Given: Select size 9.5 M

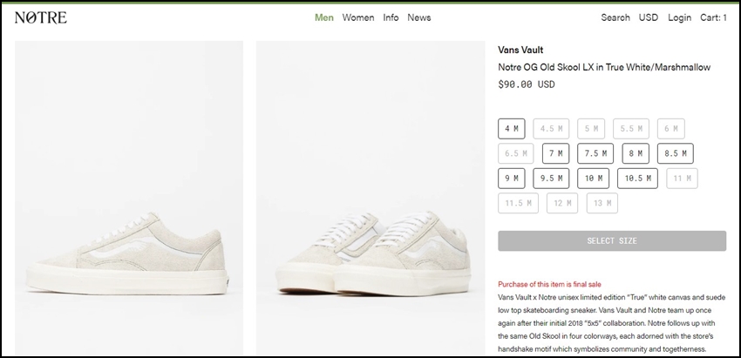Looking at the screenshot, I should [551, 179].
